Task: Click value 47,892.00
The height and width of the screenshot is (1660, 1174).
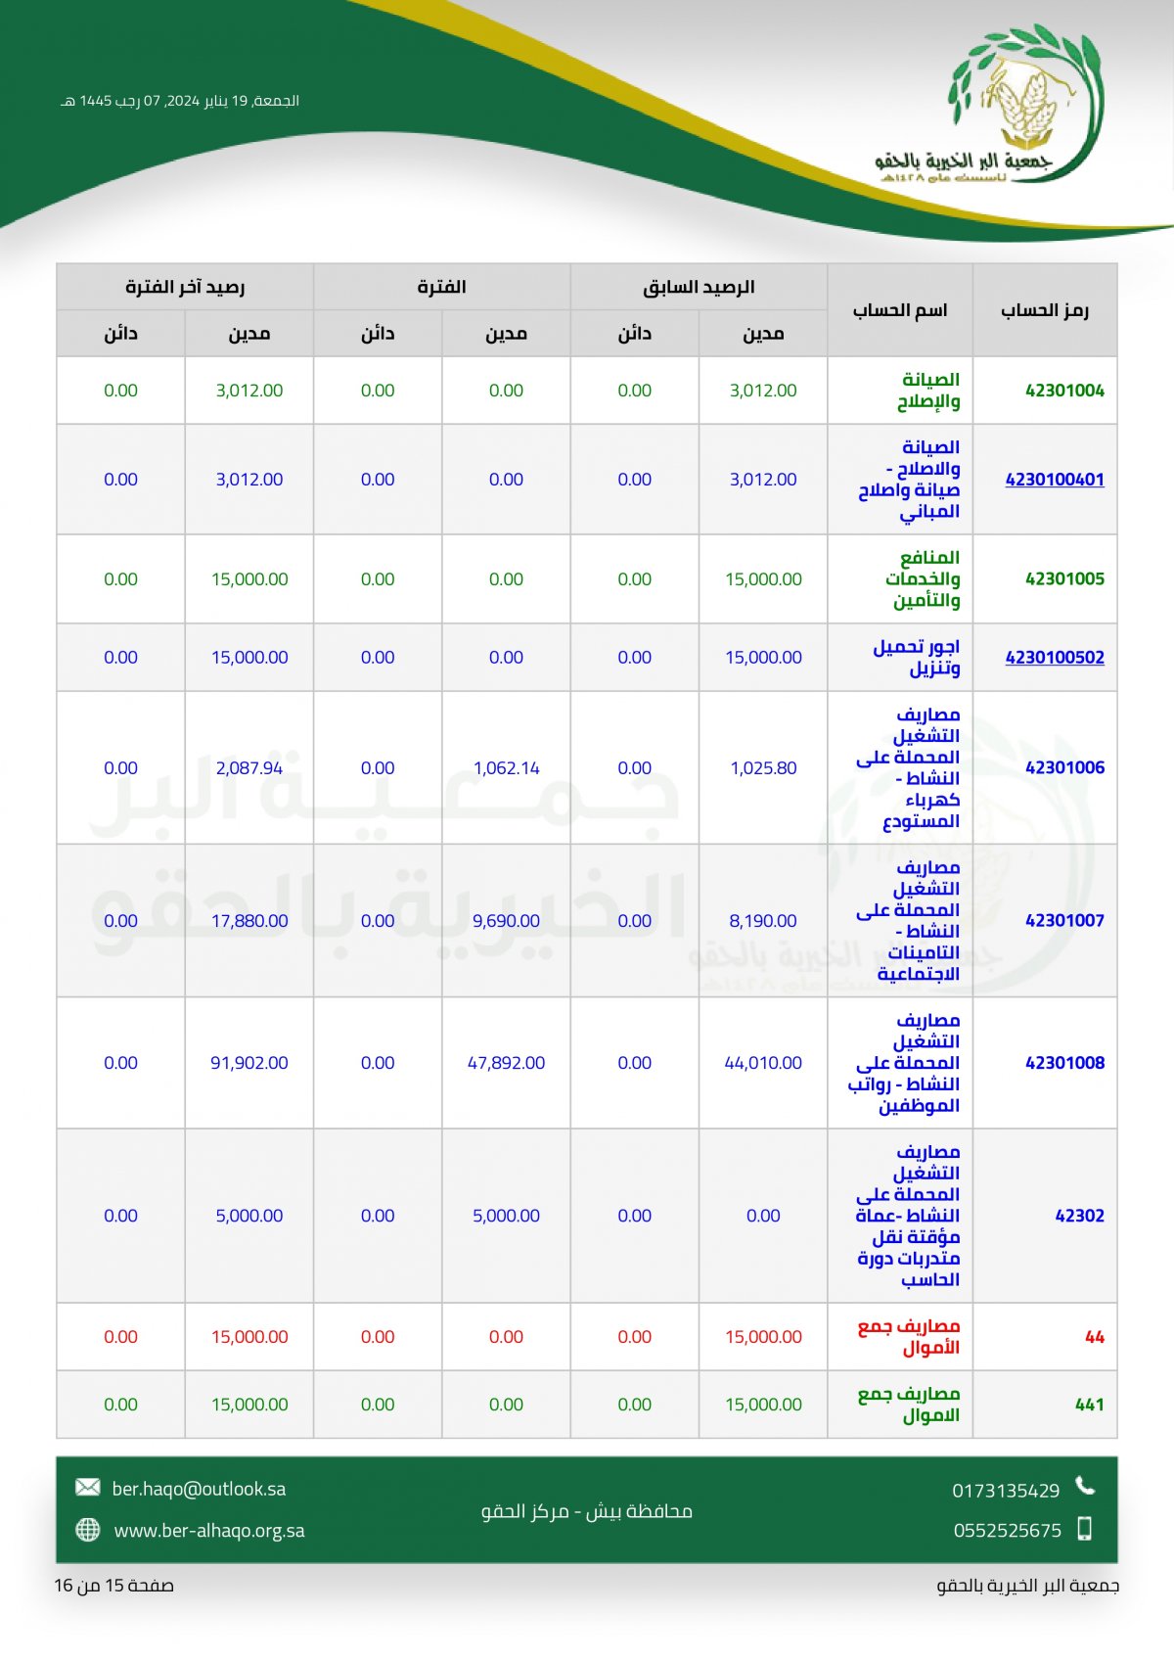Action: click(x=506, y=1063)
